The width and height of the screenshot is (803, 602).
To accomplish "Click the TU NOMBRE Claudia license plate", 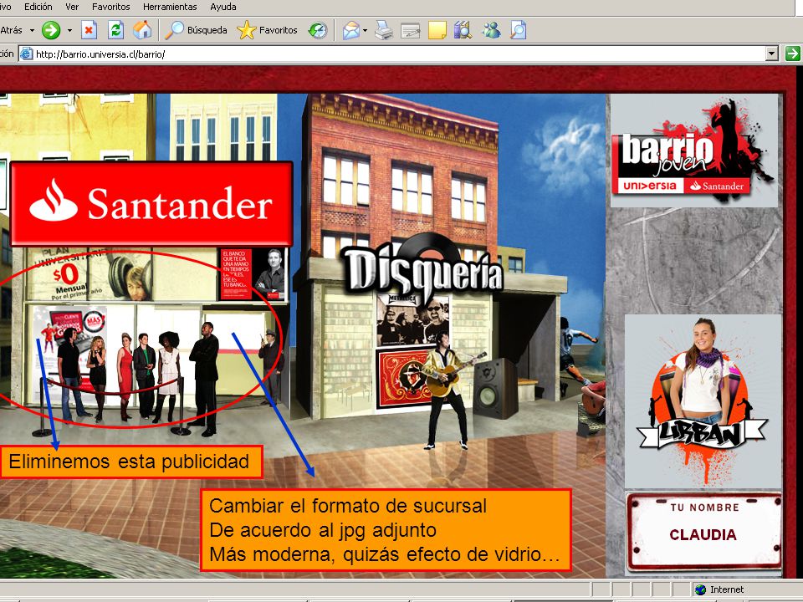I will coord(703,530).
